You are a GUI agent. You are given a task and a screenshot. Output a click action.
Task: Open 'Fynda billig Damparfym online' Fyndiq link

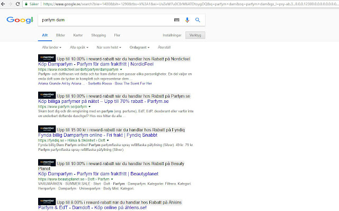click(x=97, y=135)
